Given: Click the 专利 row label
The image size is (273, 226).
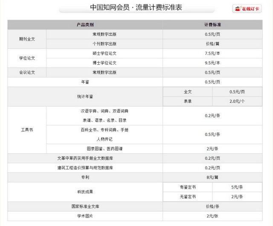Looking at the screenshot, I should click(85, 177).
